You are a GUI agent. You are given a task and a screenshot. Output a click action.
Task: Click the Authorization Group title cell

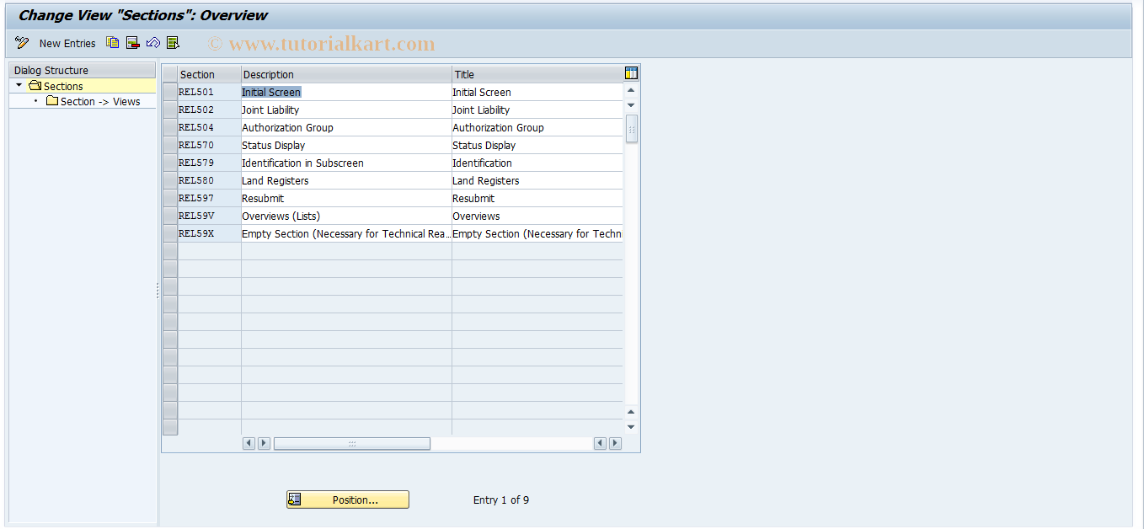tap(537, 127)
